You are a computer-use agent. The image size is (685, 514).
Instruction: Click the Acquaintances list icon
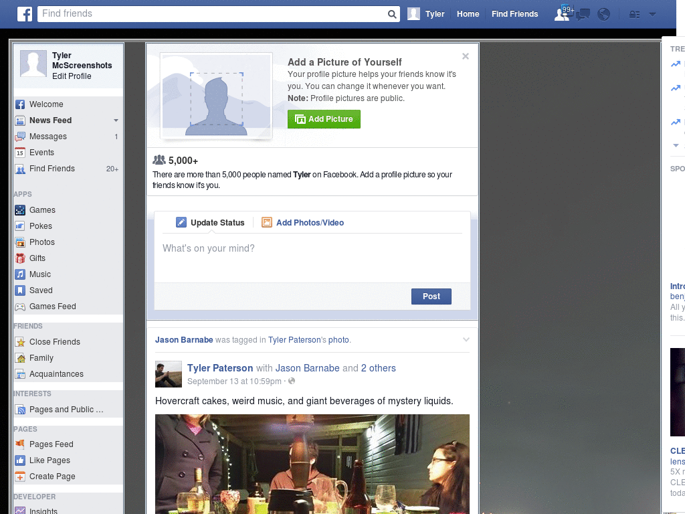pyautogui.click(x=20, y=374)
